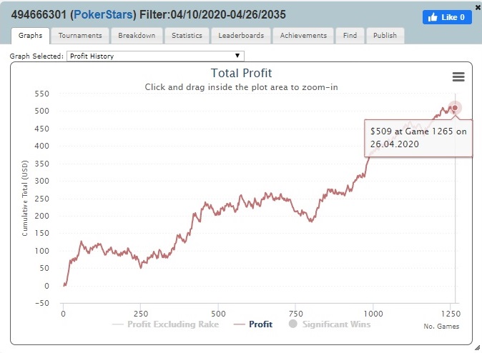Click the Significant Wins grey circle marker
Viewport: 482px width, 353px height.
tap(293, 324)
